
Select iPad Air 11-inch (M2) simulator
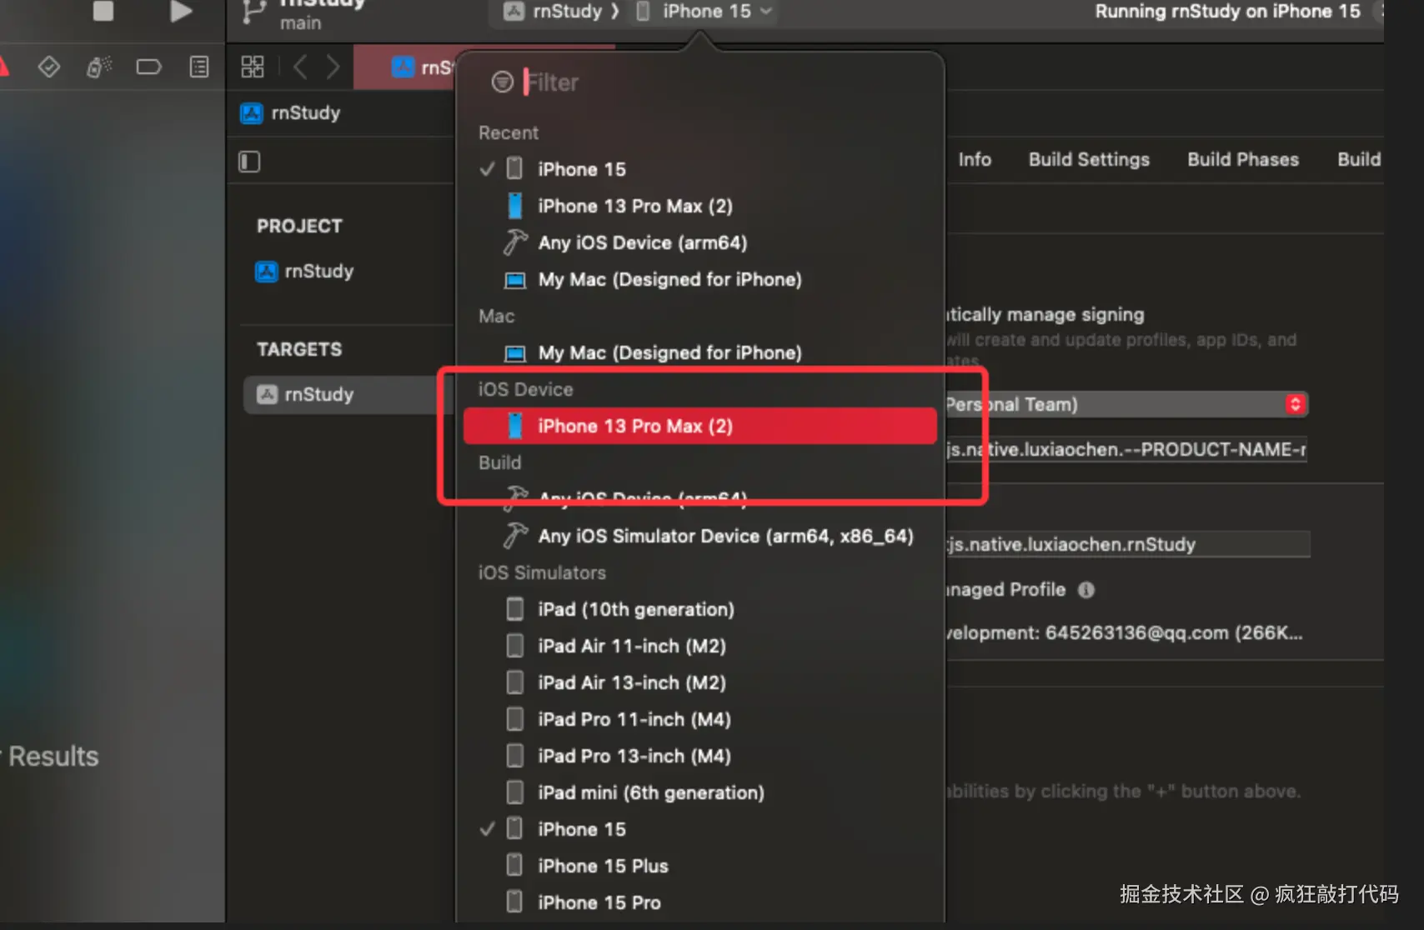pos(700,646)
